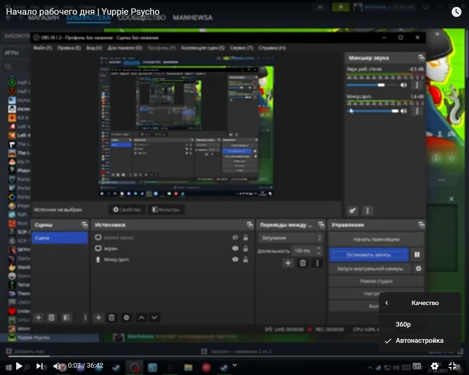Viewport: 469px width, 375px height.
Task: Open the MANHEWSA tab in Steam
Action: (193, 17)
